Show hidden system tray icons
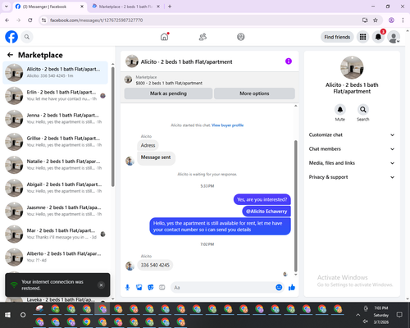410x328 pixels. click(358, 315)
